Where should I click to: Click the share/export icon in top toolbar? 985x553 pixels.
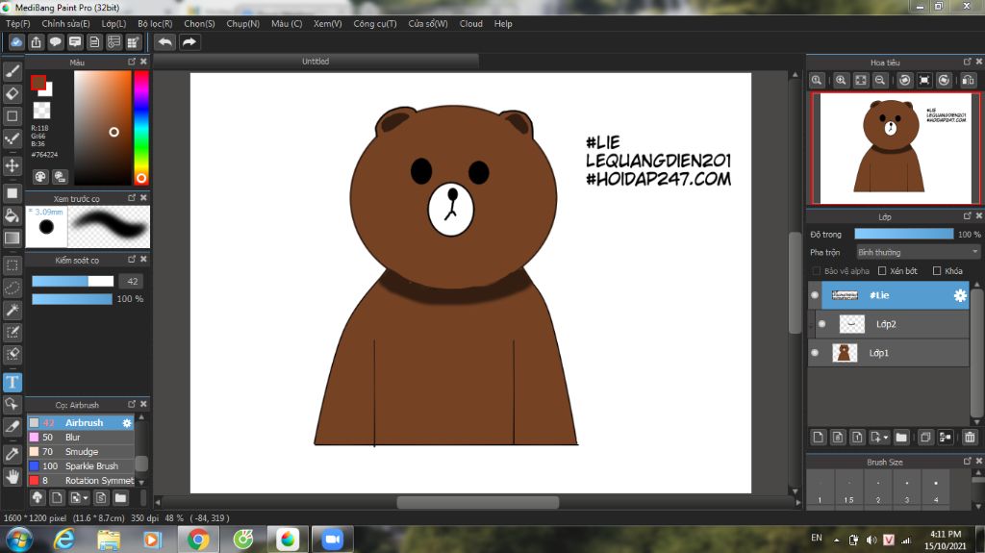tap(36, 42)
